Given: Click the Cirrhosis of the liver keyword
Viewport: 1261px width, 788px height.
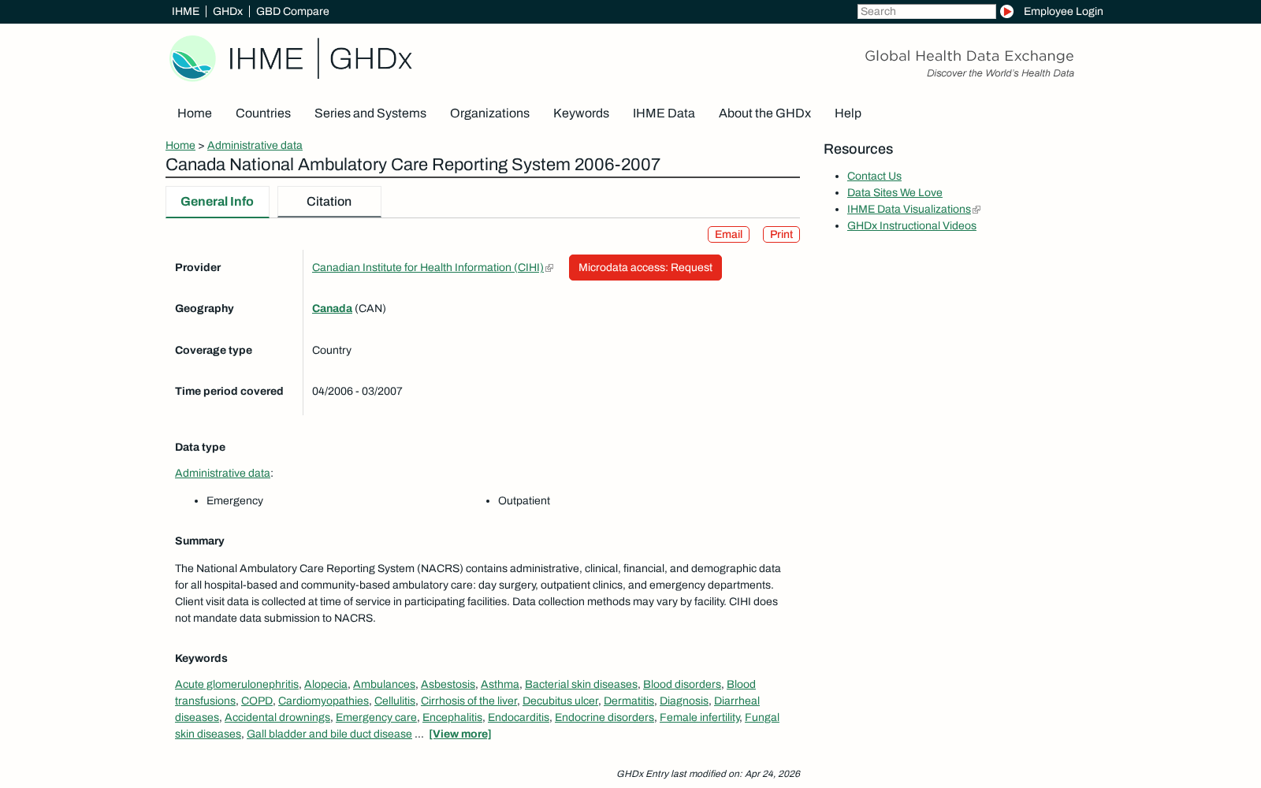Looking at the screenshot, I should [x=469, y=701].
